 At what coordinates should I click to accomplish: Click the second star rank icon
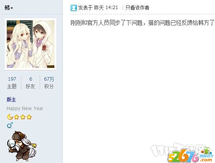point(23,117)
